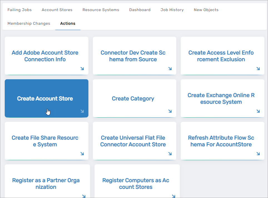Click arrow icon on Add Adobe Account Store tile
The image size is (268, 198).
[x=82, y=69]
